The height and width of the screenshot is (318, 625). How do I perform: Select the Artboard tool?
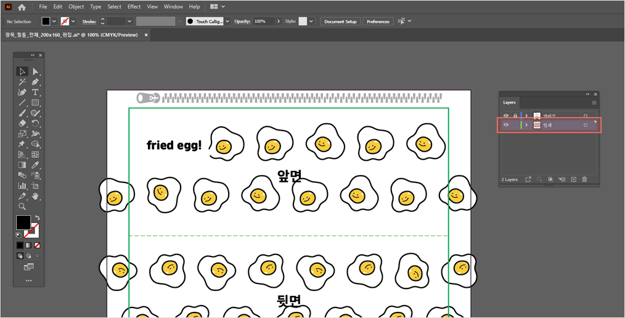pos(36,185)
